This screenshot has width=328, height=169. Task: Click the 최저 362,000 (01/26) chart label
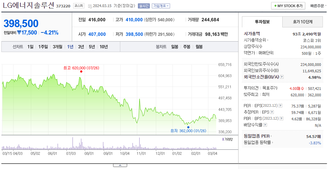tap(188, 131)
